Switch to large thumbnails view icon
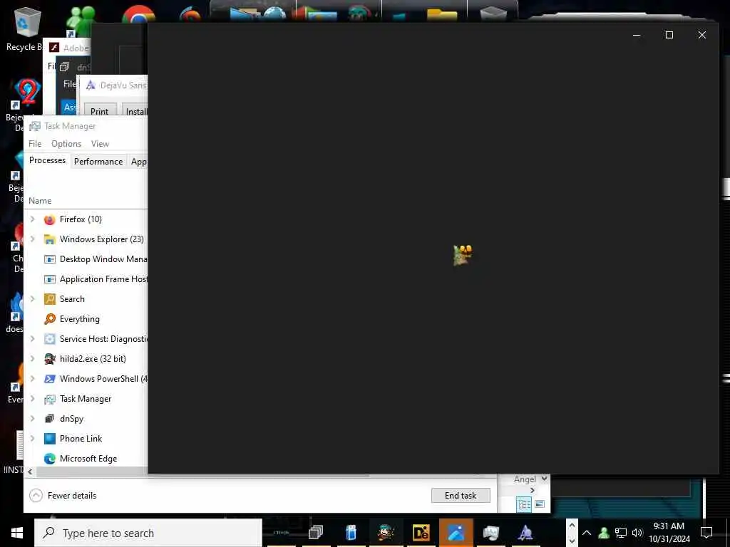Image resolution: width=730 pixels, height=547 pixels. coord(540,504)
